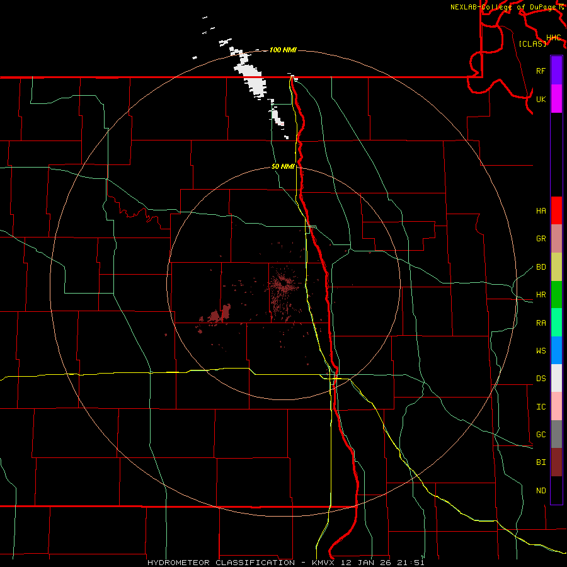Click the GC legend label
This screenshot has width=567, height=567.
[x=541, y=435]
